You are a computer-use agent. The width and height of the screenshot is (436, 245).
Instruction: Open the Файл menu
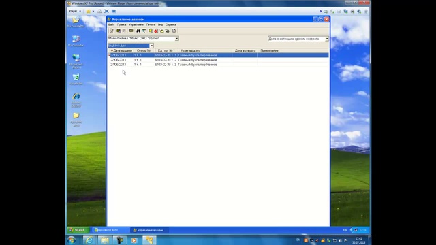pyautogui.click(x=111, y=24)
